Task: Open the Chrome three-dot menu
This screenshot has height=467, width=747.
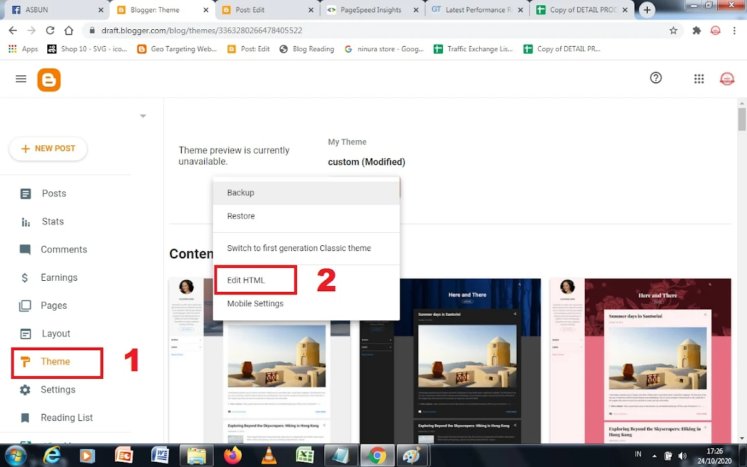Action: [x=734, y=30]
